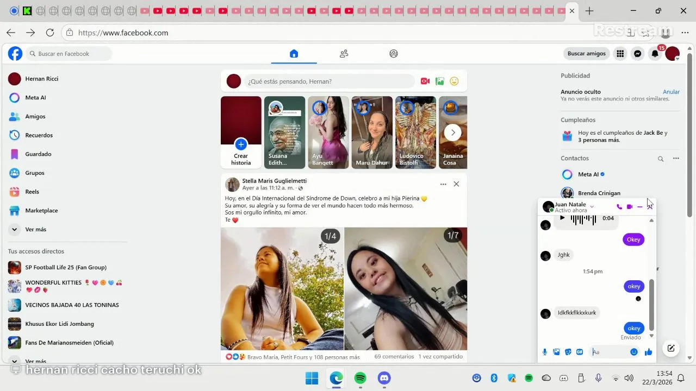Open the Brenda Crinigan contact

point(591,193)
